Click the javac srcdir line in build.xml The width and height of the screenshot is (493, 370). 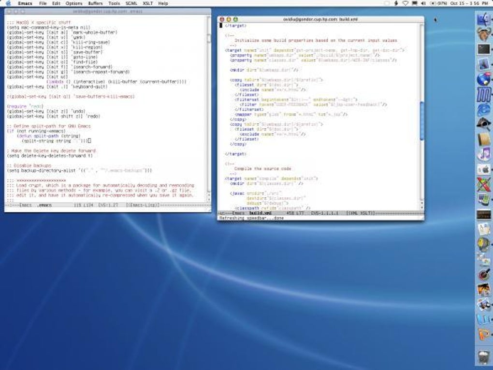coord(256,193)
